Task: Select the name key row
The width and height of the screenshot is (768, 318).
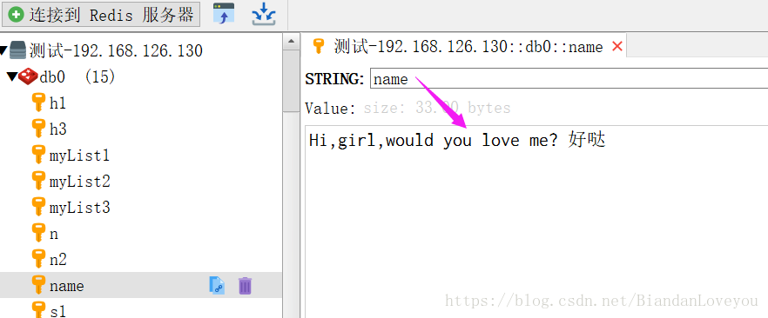Action: (x=140, y=285)
